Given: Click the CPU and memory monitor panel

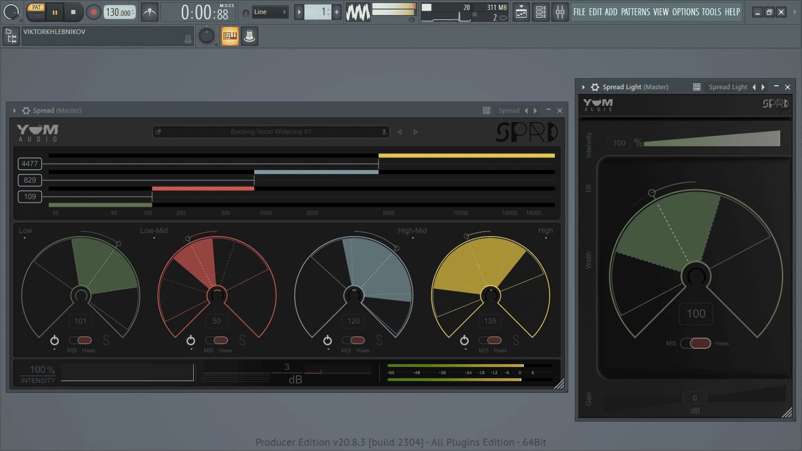Looking at the screenshot, I should [x=464, y=12].
